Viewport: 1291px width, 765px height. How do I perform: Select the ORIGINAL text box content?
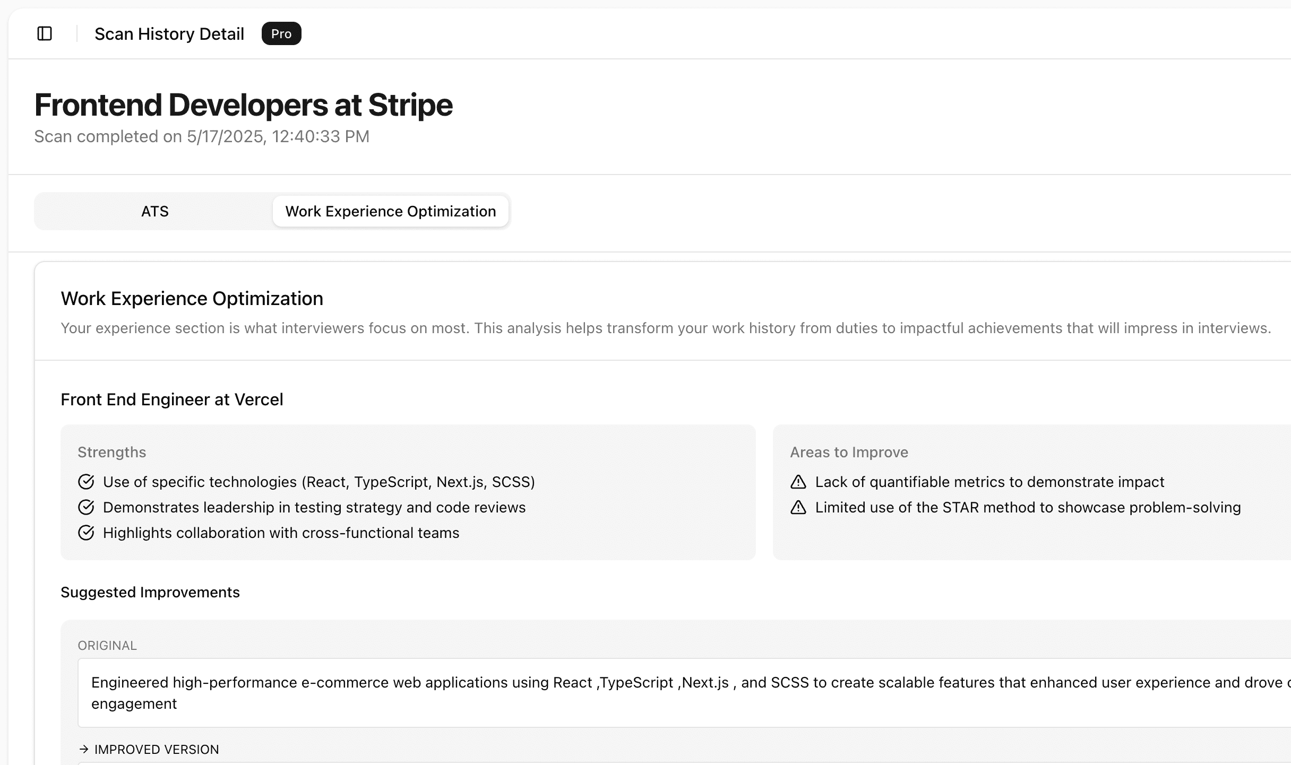tap(637, 692)
